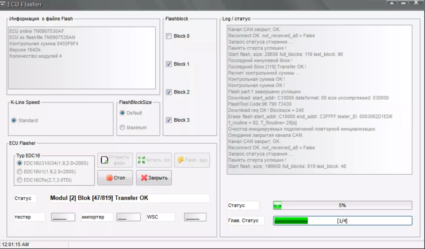425x249 pixels.
Task: Choose Maximum FlashBlockSize option
Action: (122, 128)
